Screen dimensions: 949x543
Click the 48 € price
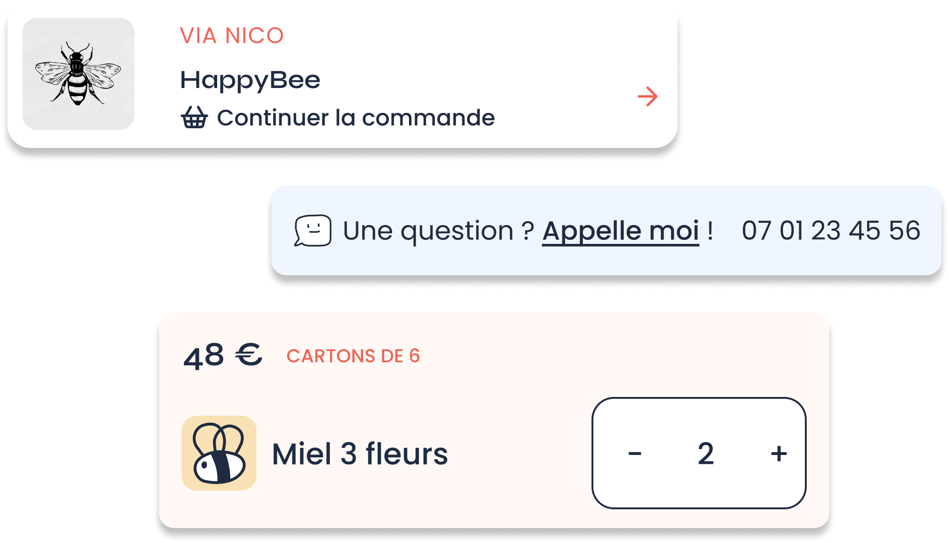(x=222, y=356)
